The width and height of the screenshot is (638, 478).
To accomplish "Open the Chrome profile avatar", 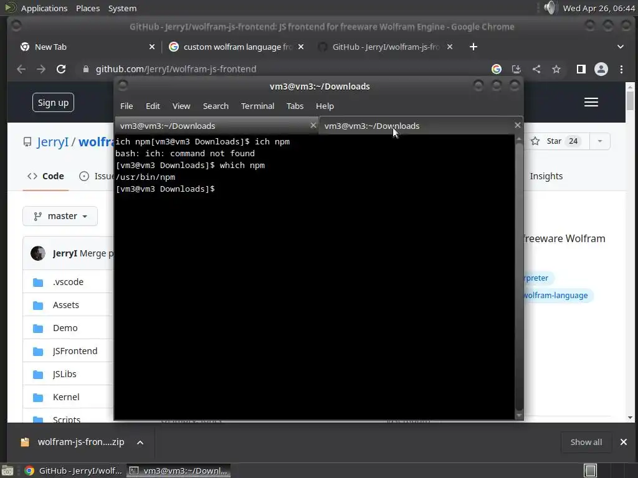I will [601, 69].
